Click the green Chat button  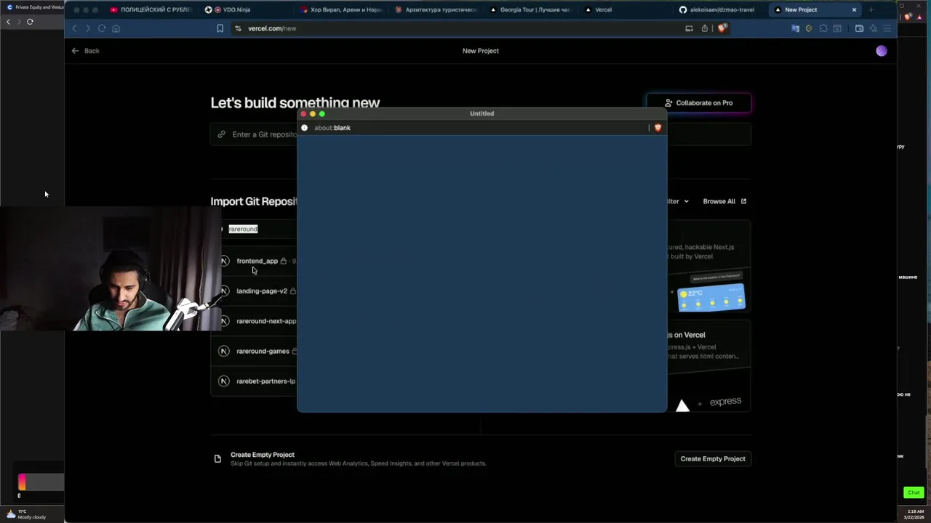tap(914, 492)
